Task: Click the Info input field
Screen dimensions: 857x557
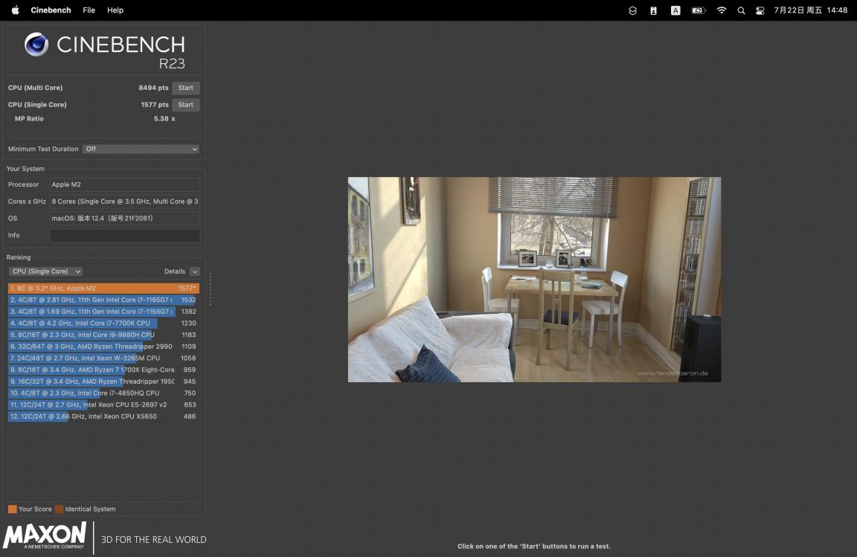Action: [124, 236]
